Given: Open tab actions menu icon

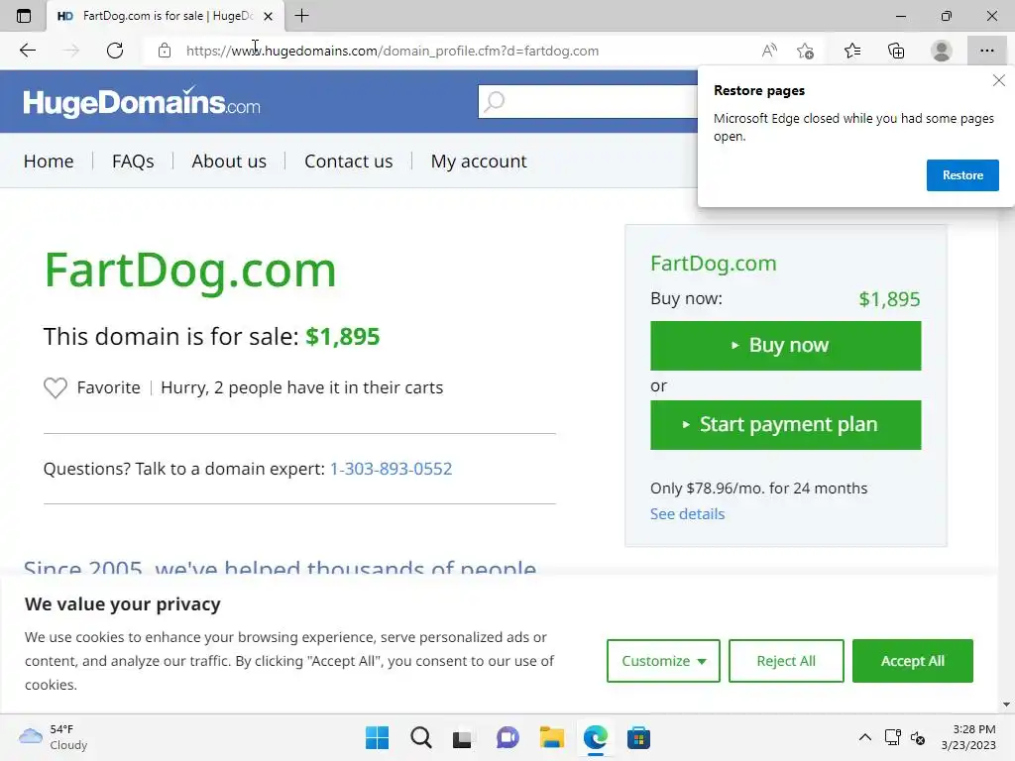Looking at the screenshot, I should (24, 16).
